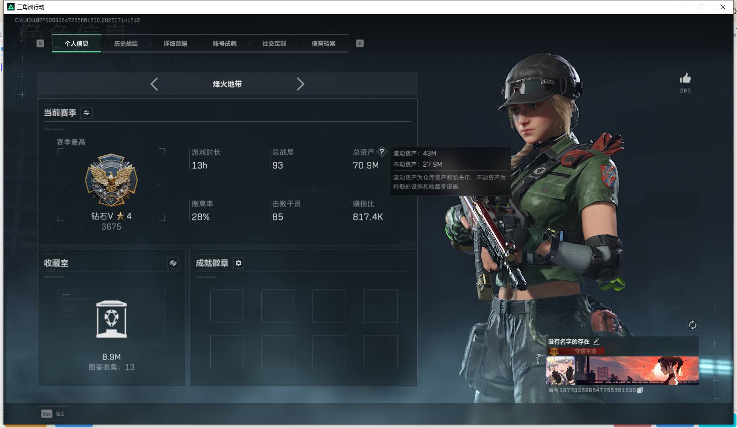Click the 收藏室 display case icon
Viewport: 737px width, 428px height.
(x=111, y=319)
